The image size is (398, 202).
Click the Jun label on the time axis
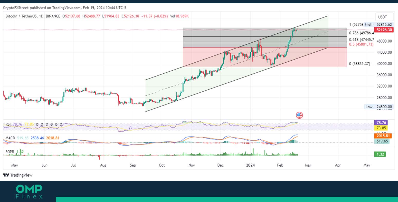click(44, 165)
